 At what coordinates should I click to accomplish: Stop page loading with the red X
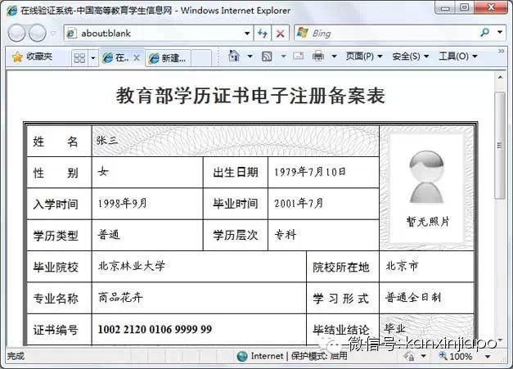click(x=281, y=34)
